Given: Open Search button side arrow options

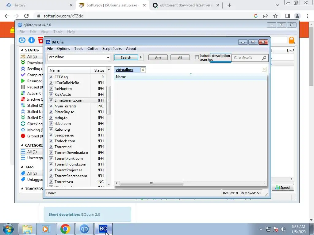Looking at the screenshot, I should [141, 57].
